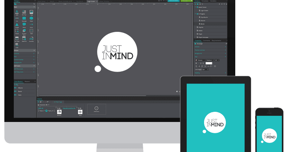The height and width of the screenshot is (152, 290).
Task: Select the Image widget
Action: (32, 13)
